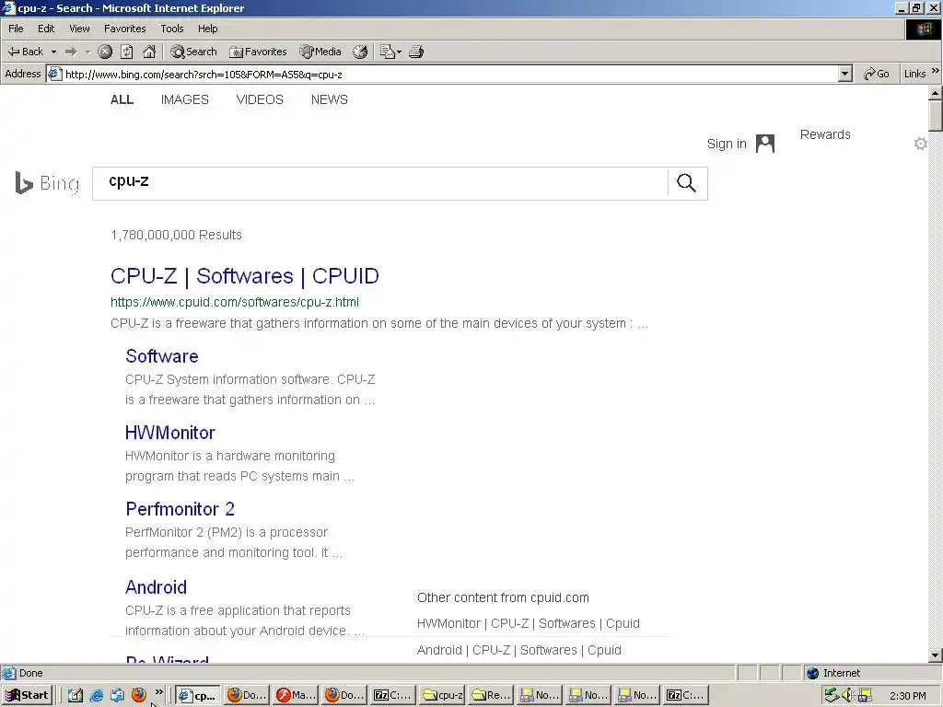Viewport: 943px width, 707px height.
Task: Switch to the NEWS tab
Action: [x=329, y=99]
